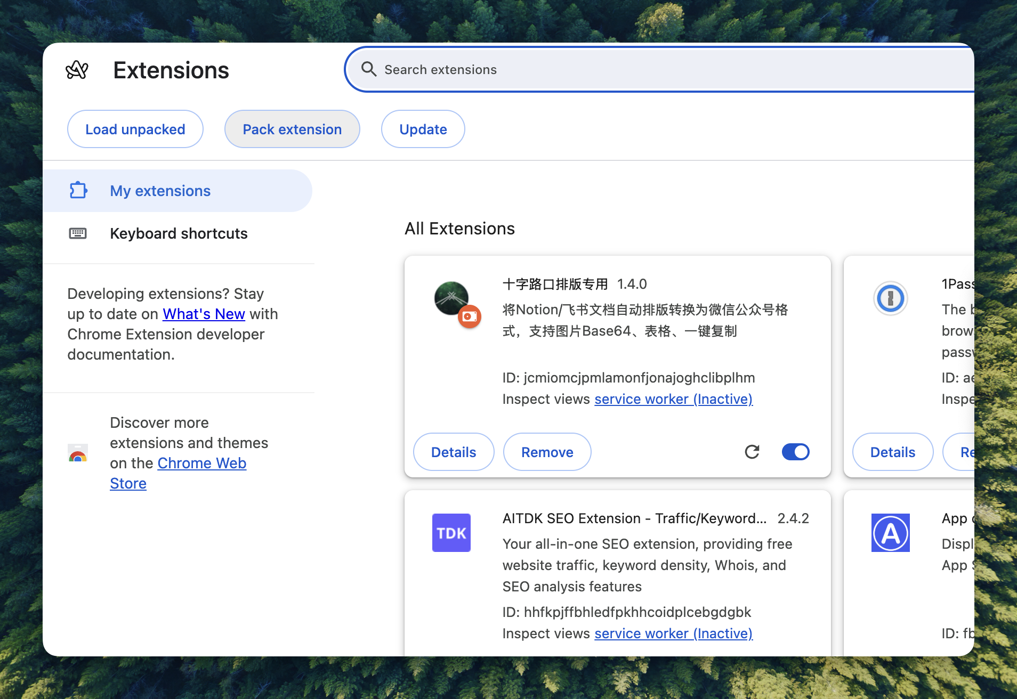Open the What's New link
The width and height of the screenshot is (1017, 699).
[x=204, y=314]
